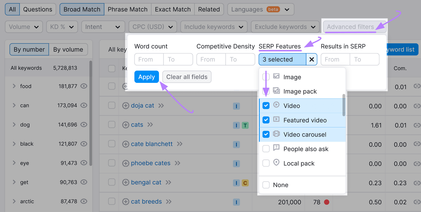Image resolution: width=421 pixels, height=212 pixels.
Task: Click the plus icon beside bengal cat
Action: click(x=126, y=182)
